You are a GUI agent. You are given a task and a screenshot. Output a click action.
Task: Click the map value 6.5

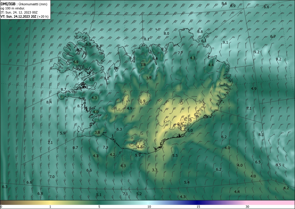tap(258, 162)
